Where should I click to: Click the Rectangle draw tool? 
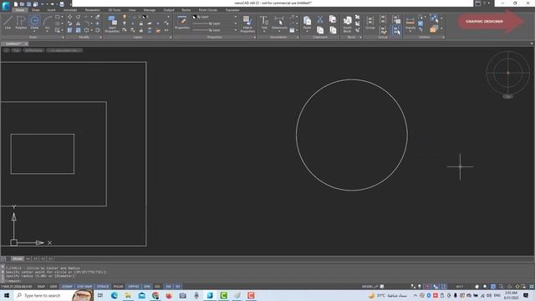[58, 17]
